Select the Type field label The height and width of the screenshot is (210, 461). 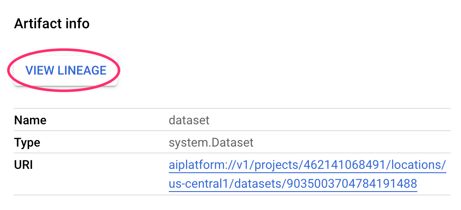click(27, 142)
